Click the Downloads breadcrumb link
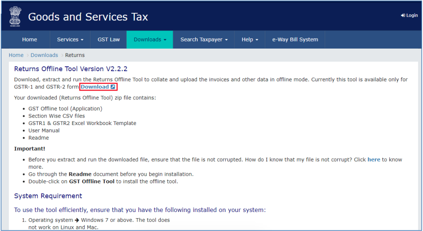 44,55
